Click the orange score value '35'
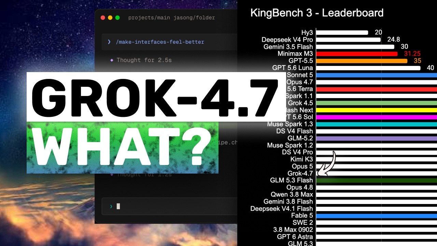Screen dimensions: 437x246 tap(417, 61)
